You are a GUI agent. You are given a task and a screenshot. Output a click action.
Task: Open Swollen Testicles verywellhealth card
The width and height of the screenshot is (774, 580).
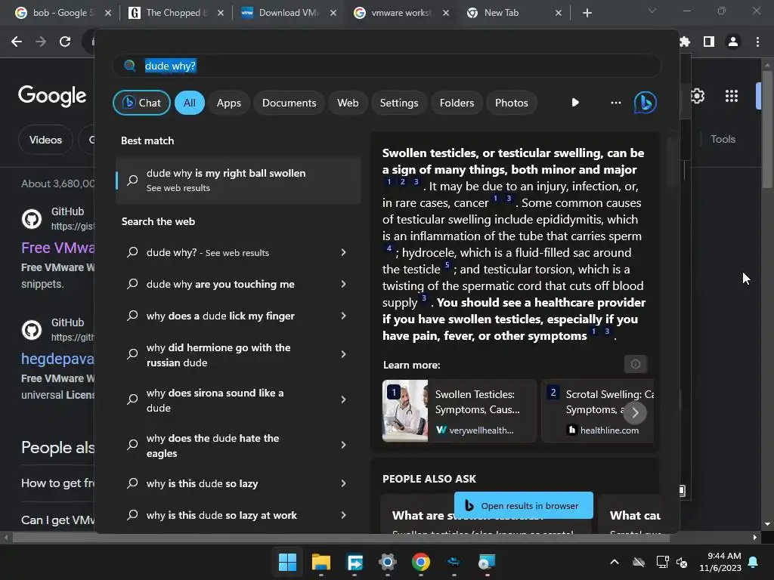pos(459,411)
